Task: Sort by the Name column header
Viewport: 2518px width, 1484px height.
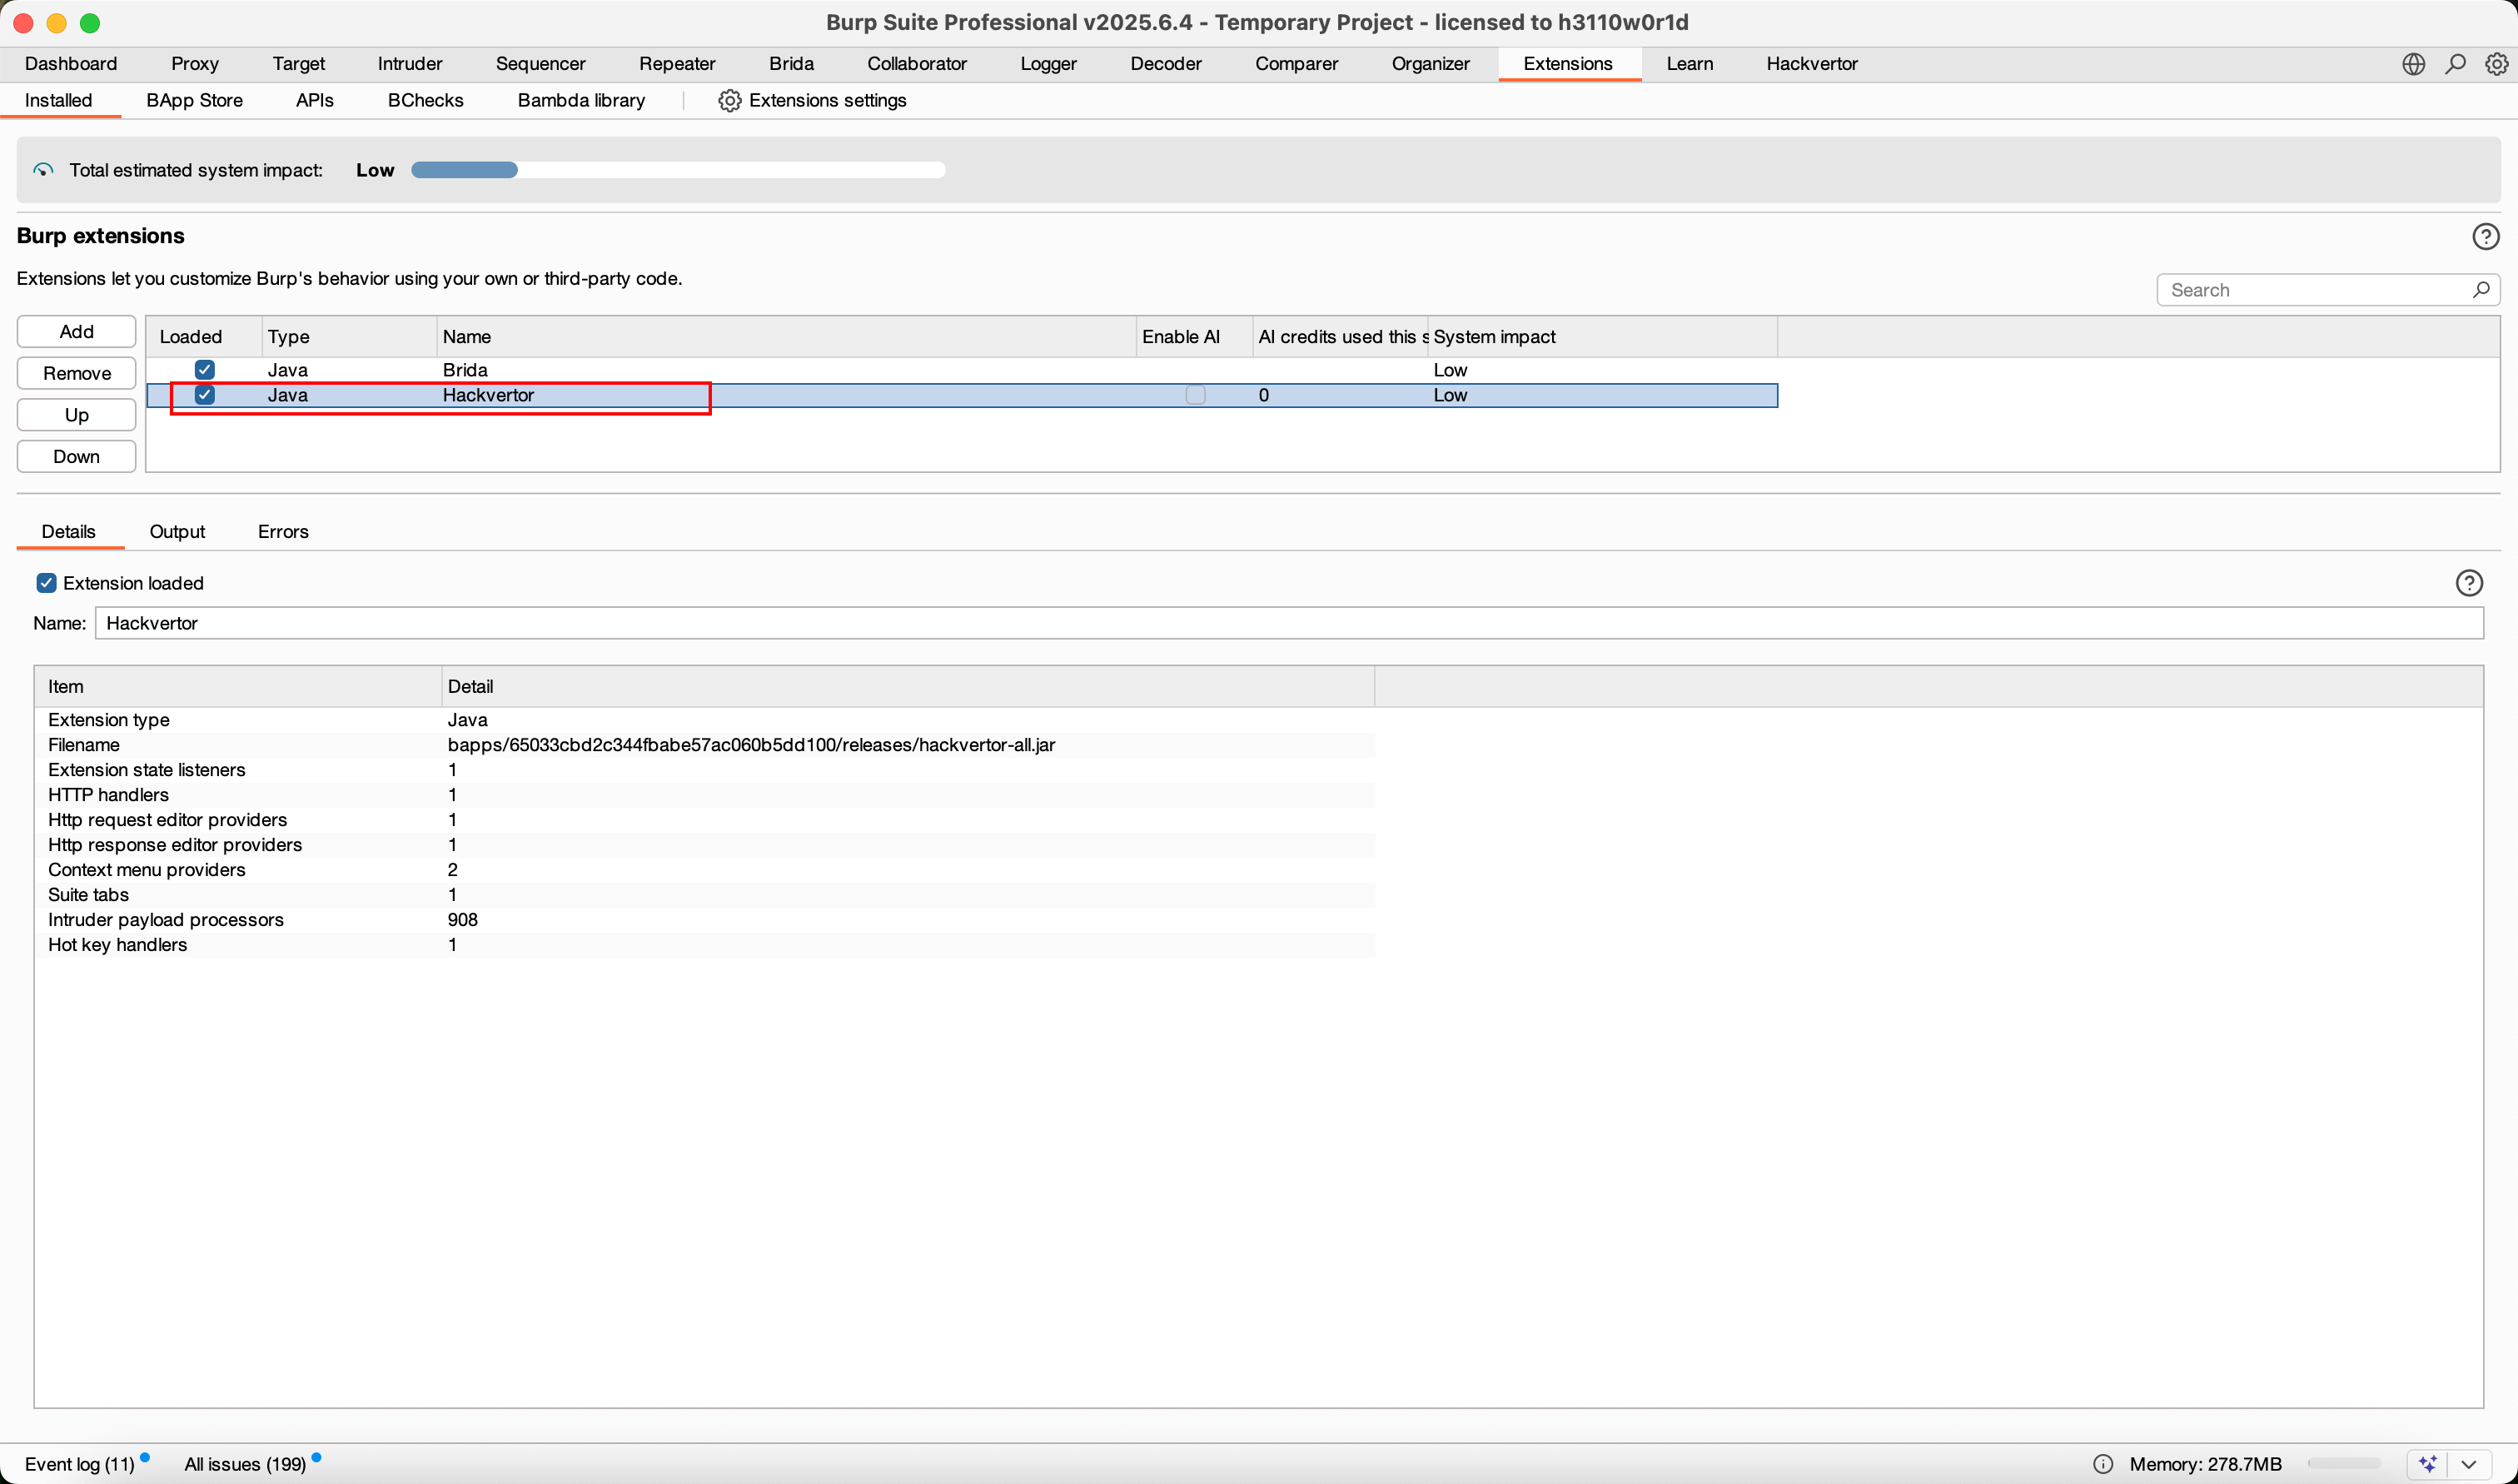Action: [786, 337]
